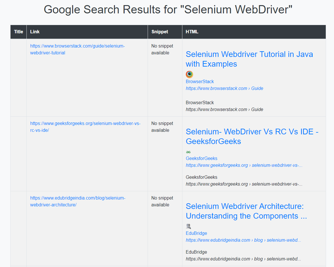This screenshot has width=334, height=267.
Task: Click the BrowserStack favicon icon
Action: (x=189, y=74)
